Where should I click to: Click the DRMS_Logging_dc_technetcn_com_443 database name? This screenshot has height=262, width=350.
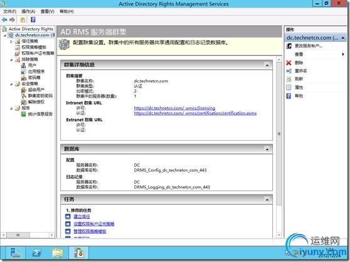[x=172, y=187]
